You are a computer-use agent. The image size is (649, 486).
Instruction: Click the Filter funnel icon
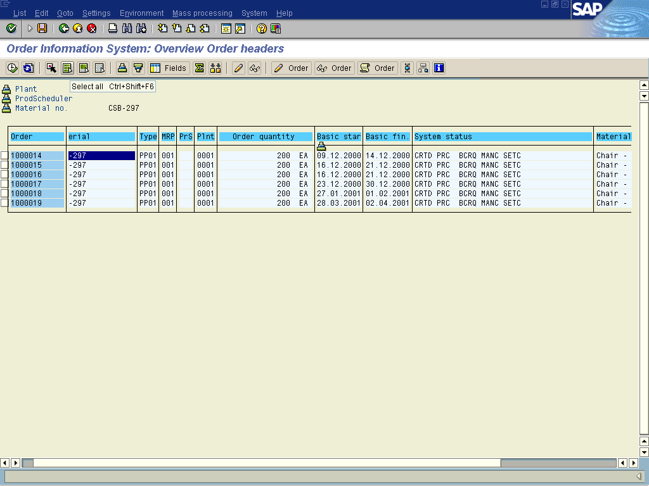pos(138,68)
